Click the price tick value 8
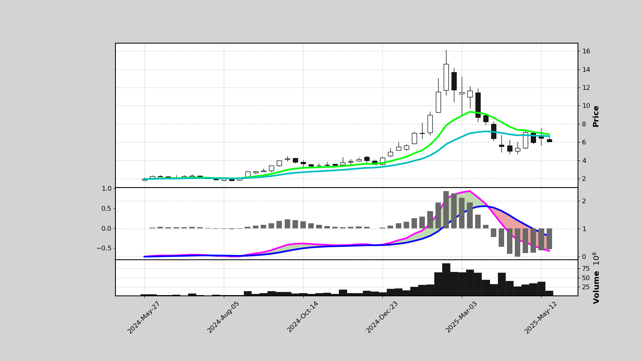This screenshot has height=361, width=642. 584,124
